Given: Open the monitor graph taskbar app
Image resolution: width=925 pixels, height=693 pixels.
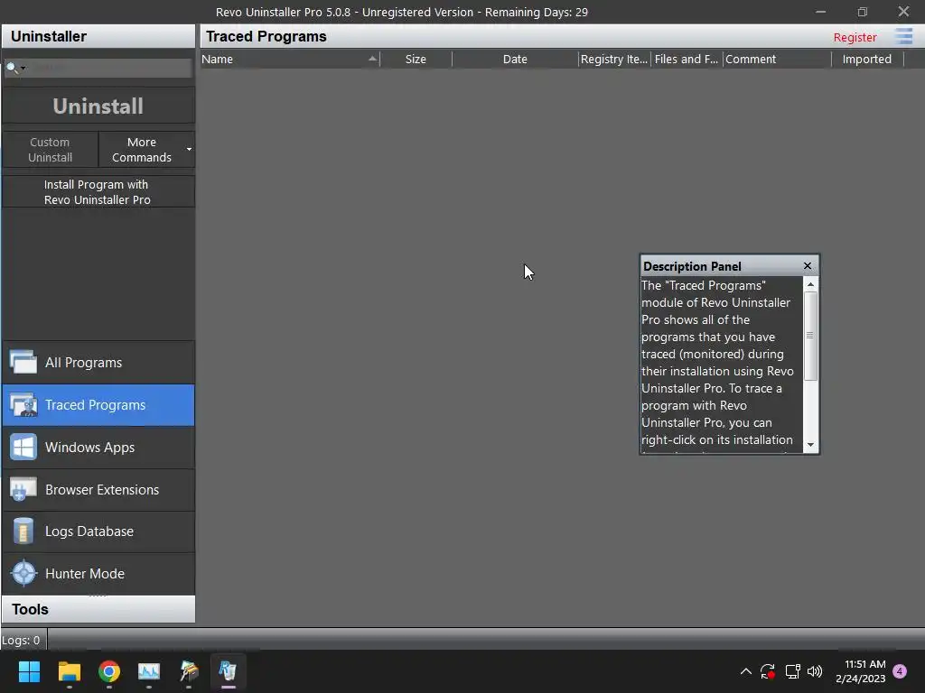Looking at the screenshot, I should (x=149, y=671).
